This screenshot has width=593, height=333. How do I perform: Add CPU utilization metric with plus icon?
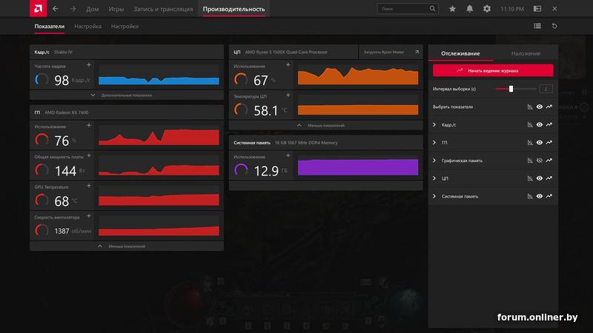[288, 65]
